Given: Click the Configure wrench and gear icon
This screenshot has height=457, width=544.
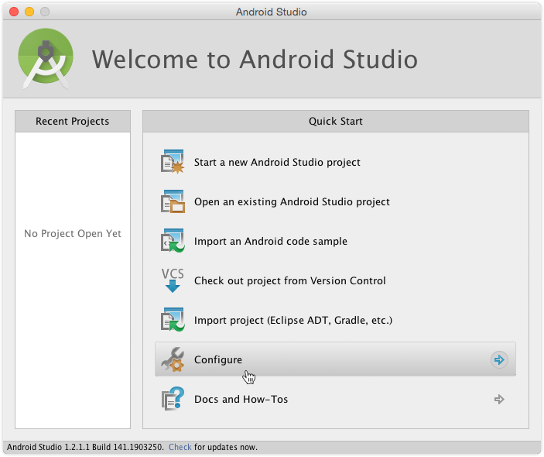Looking at the screenshot, I should [x=173, y=359].
